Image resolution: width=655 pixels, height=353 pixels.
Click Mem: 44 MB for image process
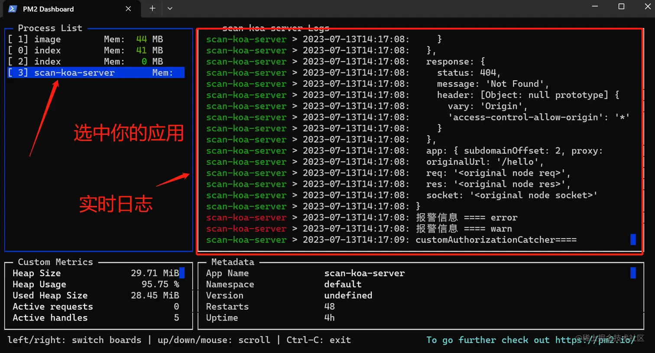click(133, 39)
